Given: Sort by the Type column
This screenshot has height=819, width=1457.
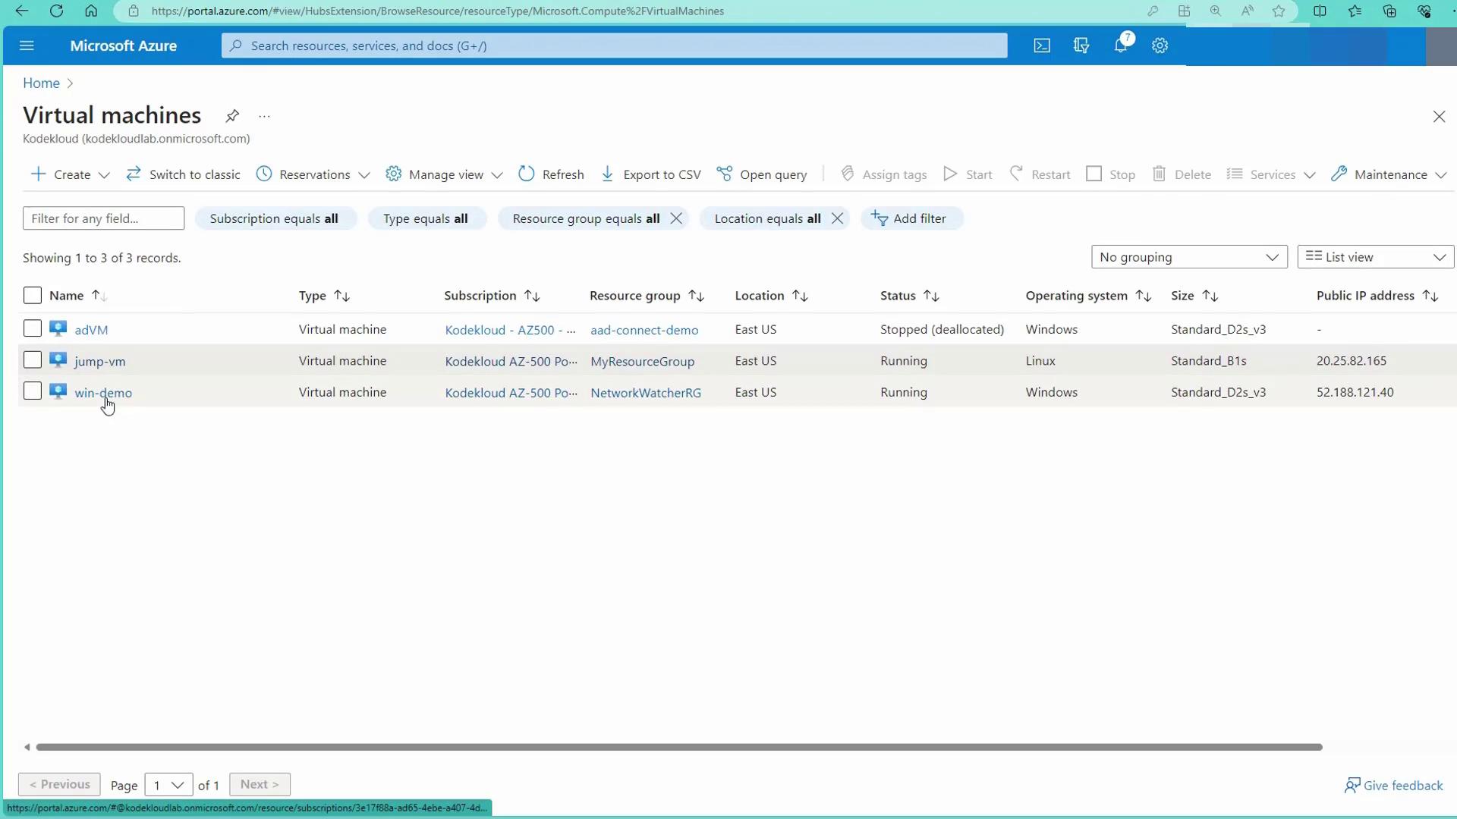Looking at the screenshot, I should [x=324, y=296].
